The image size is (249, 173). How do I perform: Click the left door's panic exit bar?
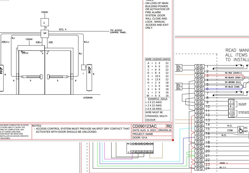click(31, 76)
